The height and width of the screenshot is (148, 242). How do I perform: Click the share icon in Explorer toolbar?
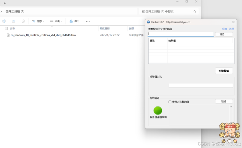[14, 21]
